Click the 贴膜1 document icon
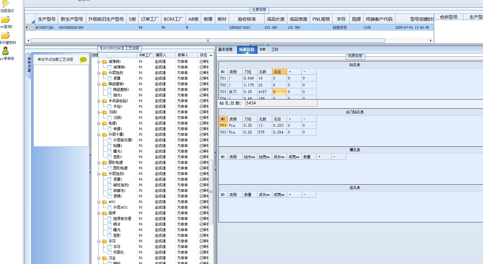 (109, 146)
